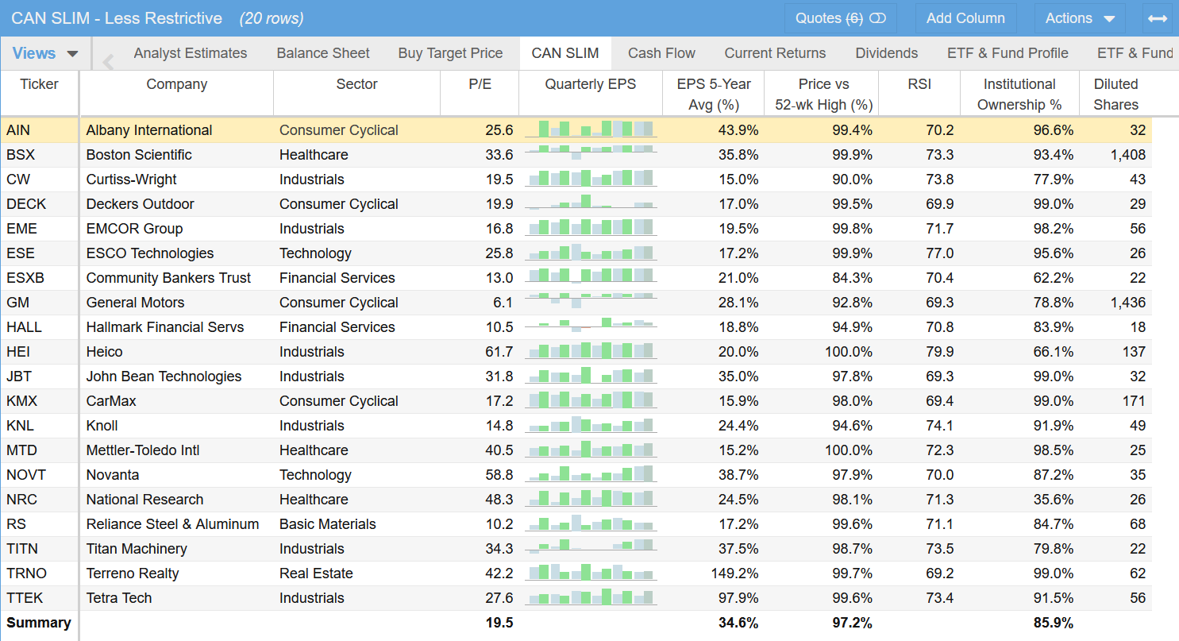Open the Views dropdown
Screen dimensions: 1179x641
pos(45,53)
